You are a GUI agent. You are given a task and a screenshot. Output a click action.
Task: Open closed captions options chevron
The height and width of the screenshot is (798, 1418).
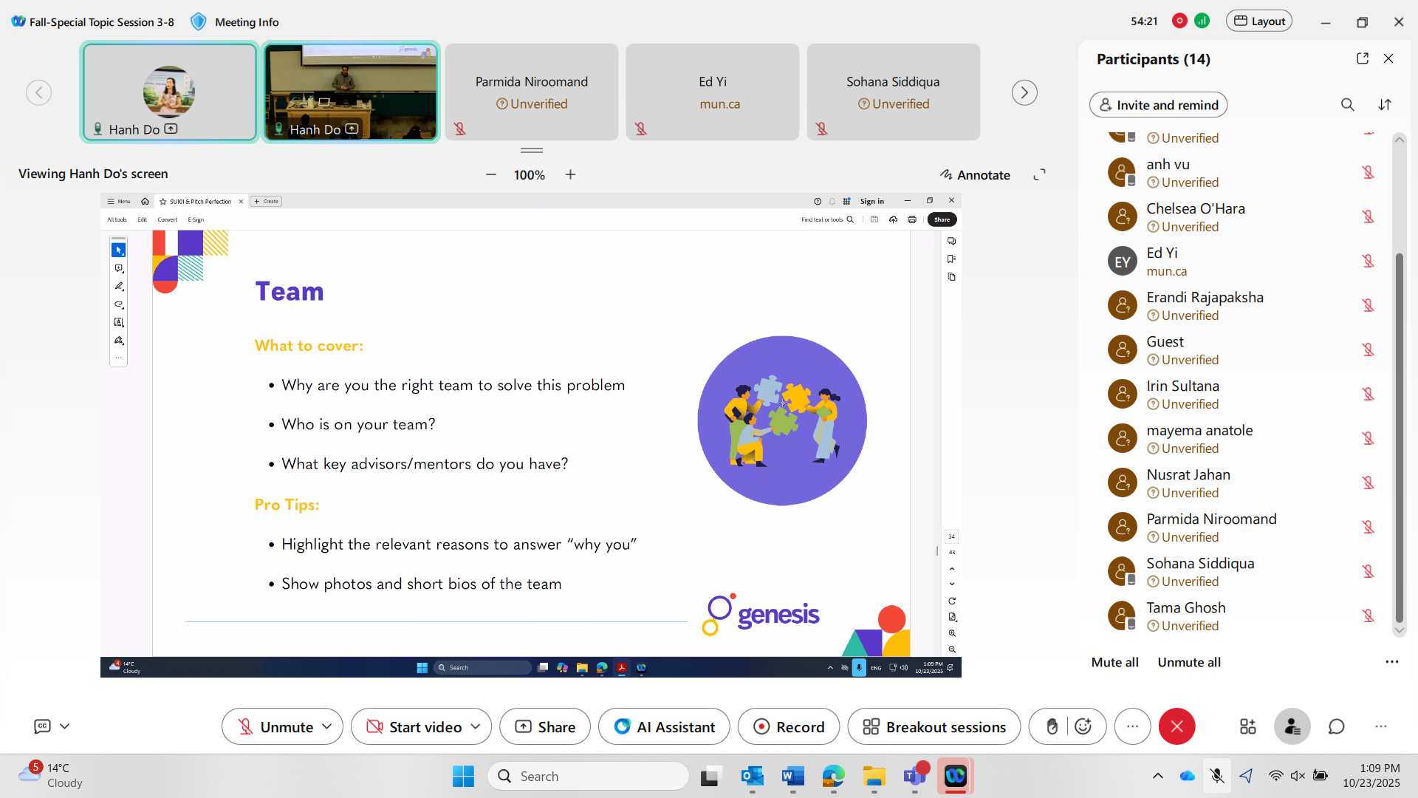point(65,726)
